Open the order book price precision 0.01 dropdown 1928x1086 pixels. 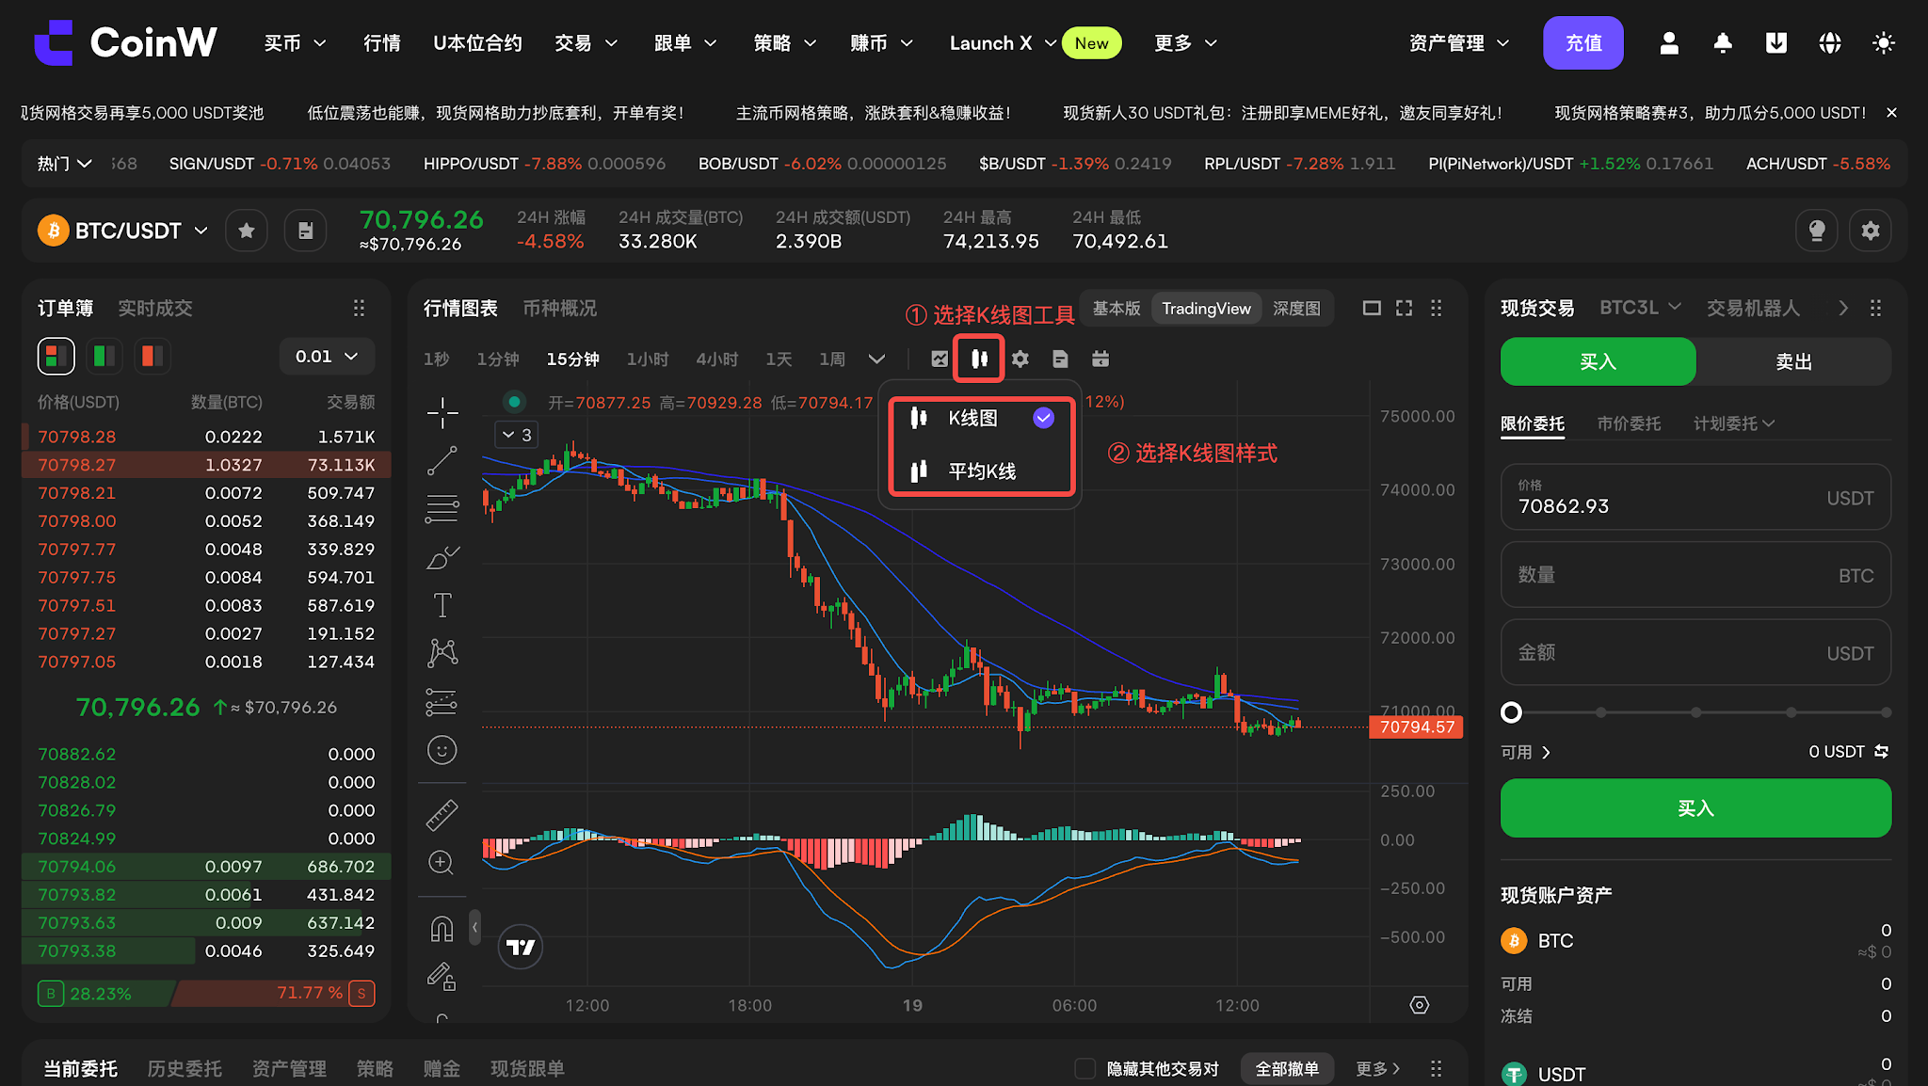pos(327,356)
